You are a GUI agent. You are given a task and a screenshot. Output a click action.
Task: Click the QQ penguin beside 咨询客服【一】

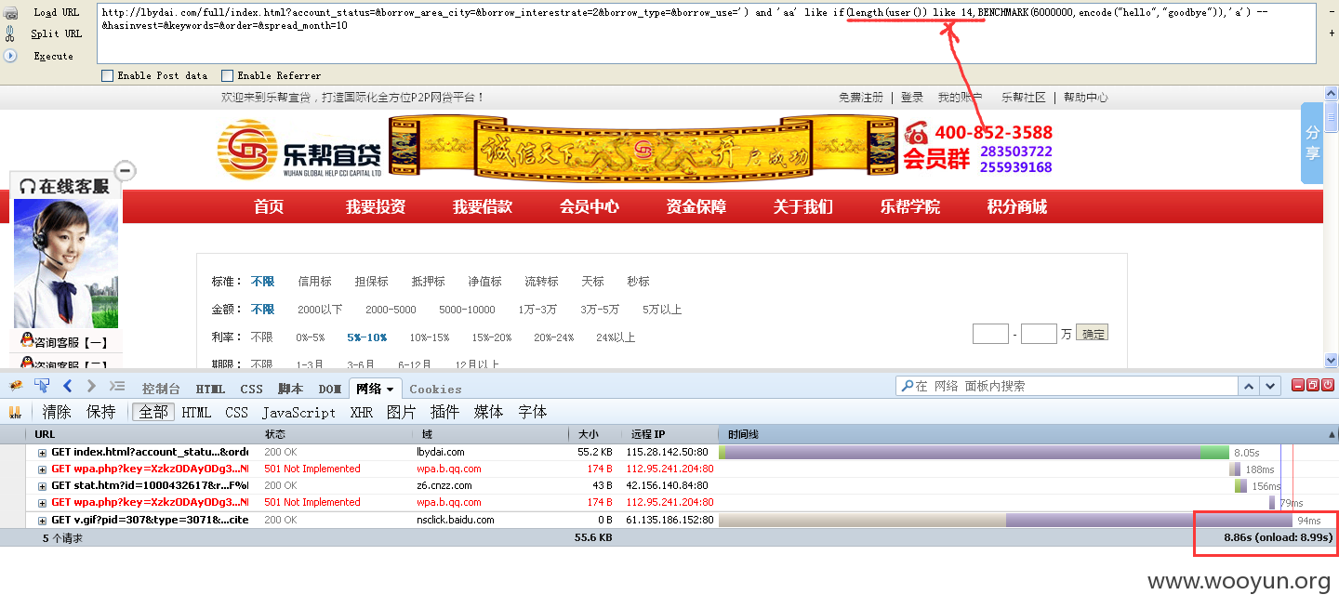[x=27, y=341]
